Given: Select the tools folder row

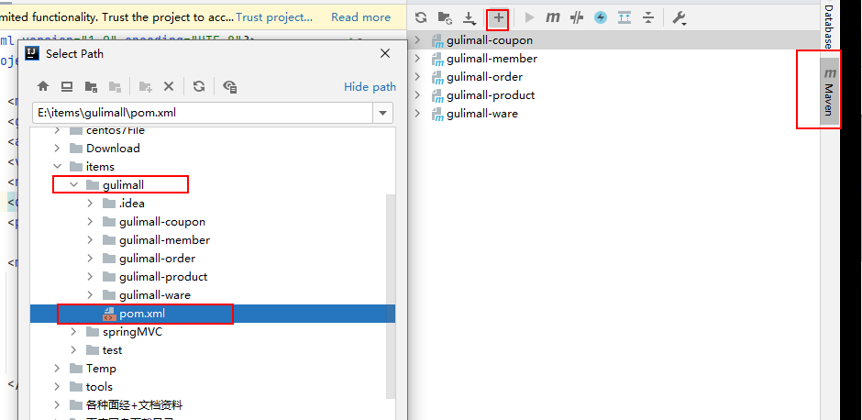Looking at the screenshot, I should click(x=213, y=386).
